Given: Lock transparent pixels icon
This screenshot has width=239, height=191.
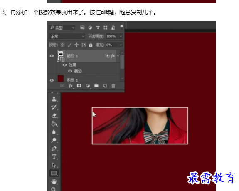Looking at the screenshot, I should coord(62,45).
